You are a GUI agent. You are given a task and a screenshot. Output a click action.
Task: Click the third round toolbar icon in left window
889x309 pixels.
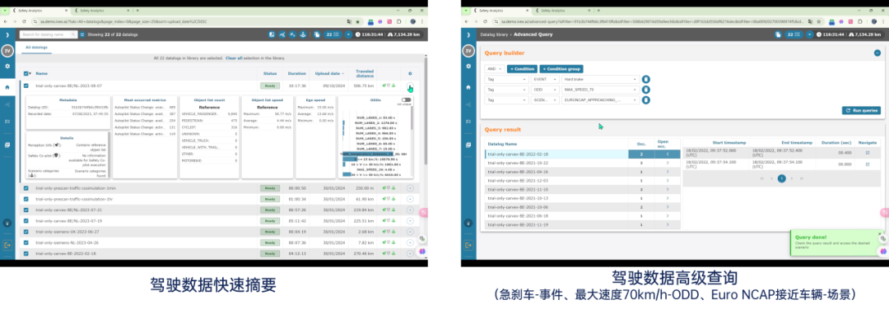292,35
